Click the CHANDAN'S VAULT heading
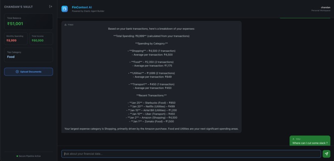Viewport: 334px width, 161px height. (x=19, y=7)
